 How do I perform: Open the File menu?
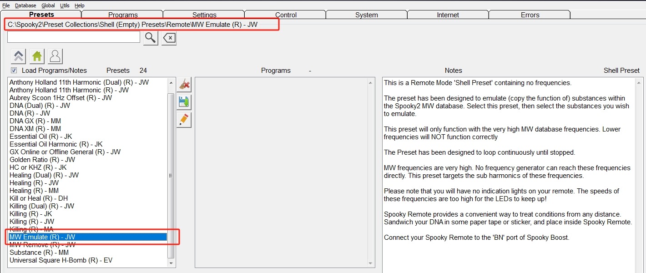coord(6,5)
